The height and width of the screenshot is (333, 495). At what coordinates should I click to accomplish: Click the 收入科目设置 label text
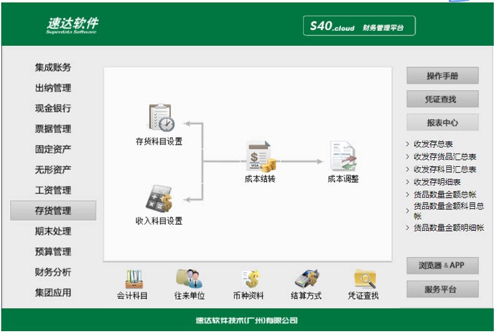(159, 221)
